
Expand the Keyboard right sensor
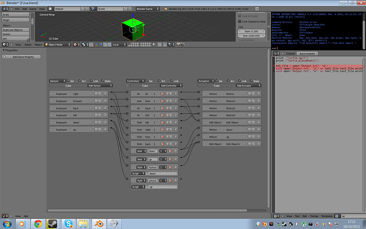51,94
